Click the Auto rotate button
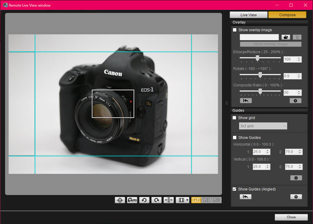Screen dimensions: 313x224 pos(132,200)
